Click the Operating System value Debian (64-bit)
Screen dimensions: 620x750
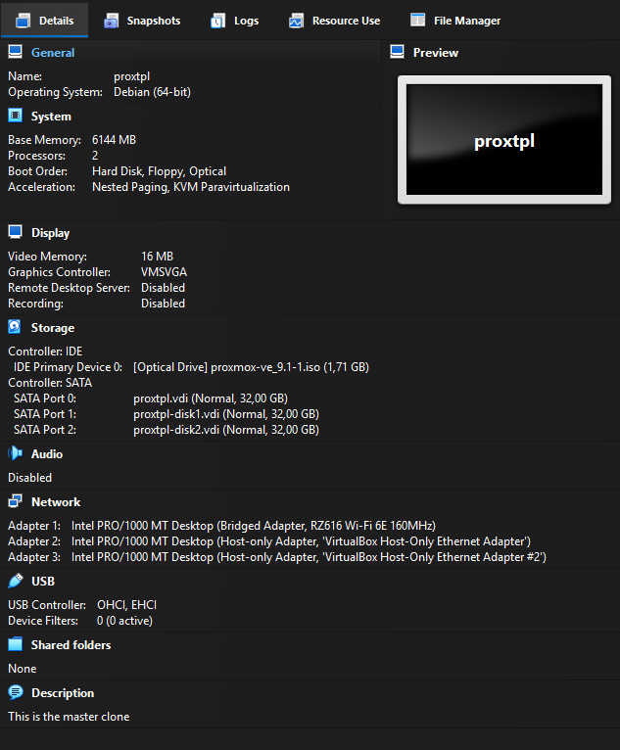point(152,92)
